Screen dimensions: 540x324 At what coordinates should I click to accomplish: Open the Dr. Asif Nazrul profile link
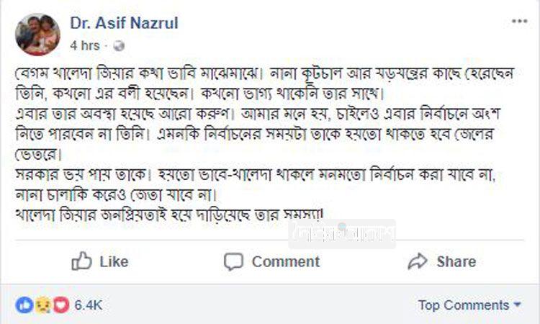(124, 23)
